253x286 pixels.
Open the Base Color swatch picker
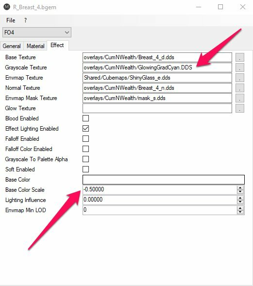164,180
